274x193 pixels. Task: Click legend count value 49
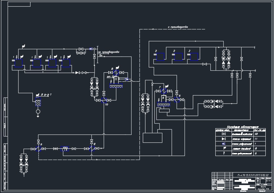pyautogui.click(x=256, y=134)
